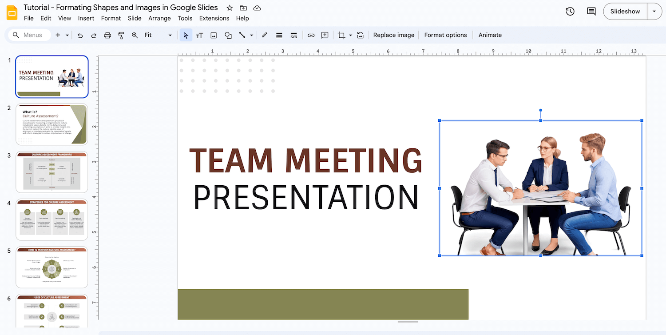Open the Extensions menu
666x335 pixels.
[214, 18]
